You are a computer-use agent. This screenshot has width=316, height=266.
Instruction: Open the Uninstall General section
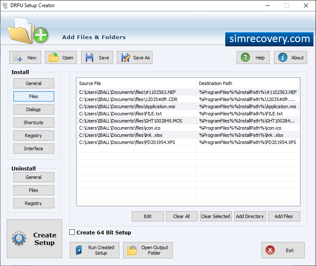point(34,177)
